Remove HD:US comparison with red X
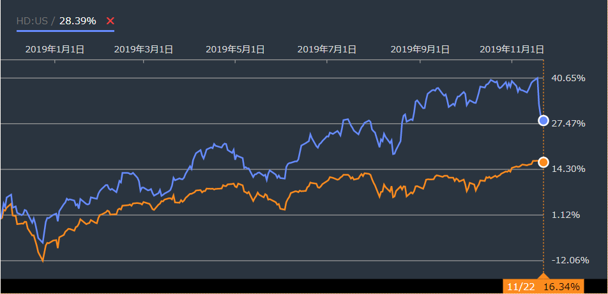Image resolution: width=608 pixels, height=294 pixels. [110, 21]
